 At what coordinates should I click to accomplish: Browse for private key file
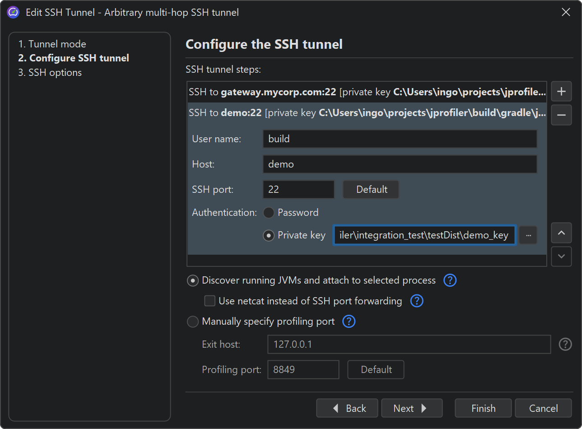[528, 235]
